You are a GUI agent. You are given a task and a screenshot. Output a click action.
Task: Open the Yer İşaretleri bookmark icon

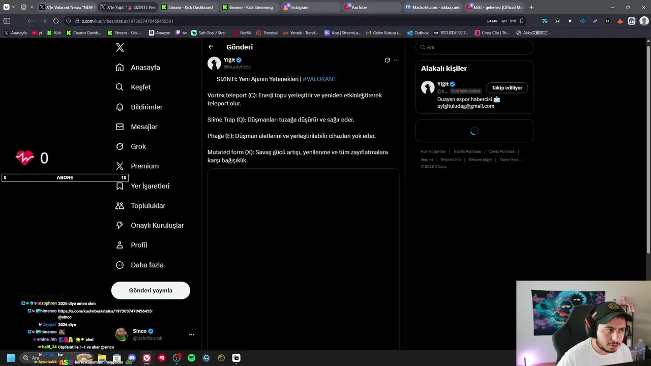tap(120, 186)
